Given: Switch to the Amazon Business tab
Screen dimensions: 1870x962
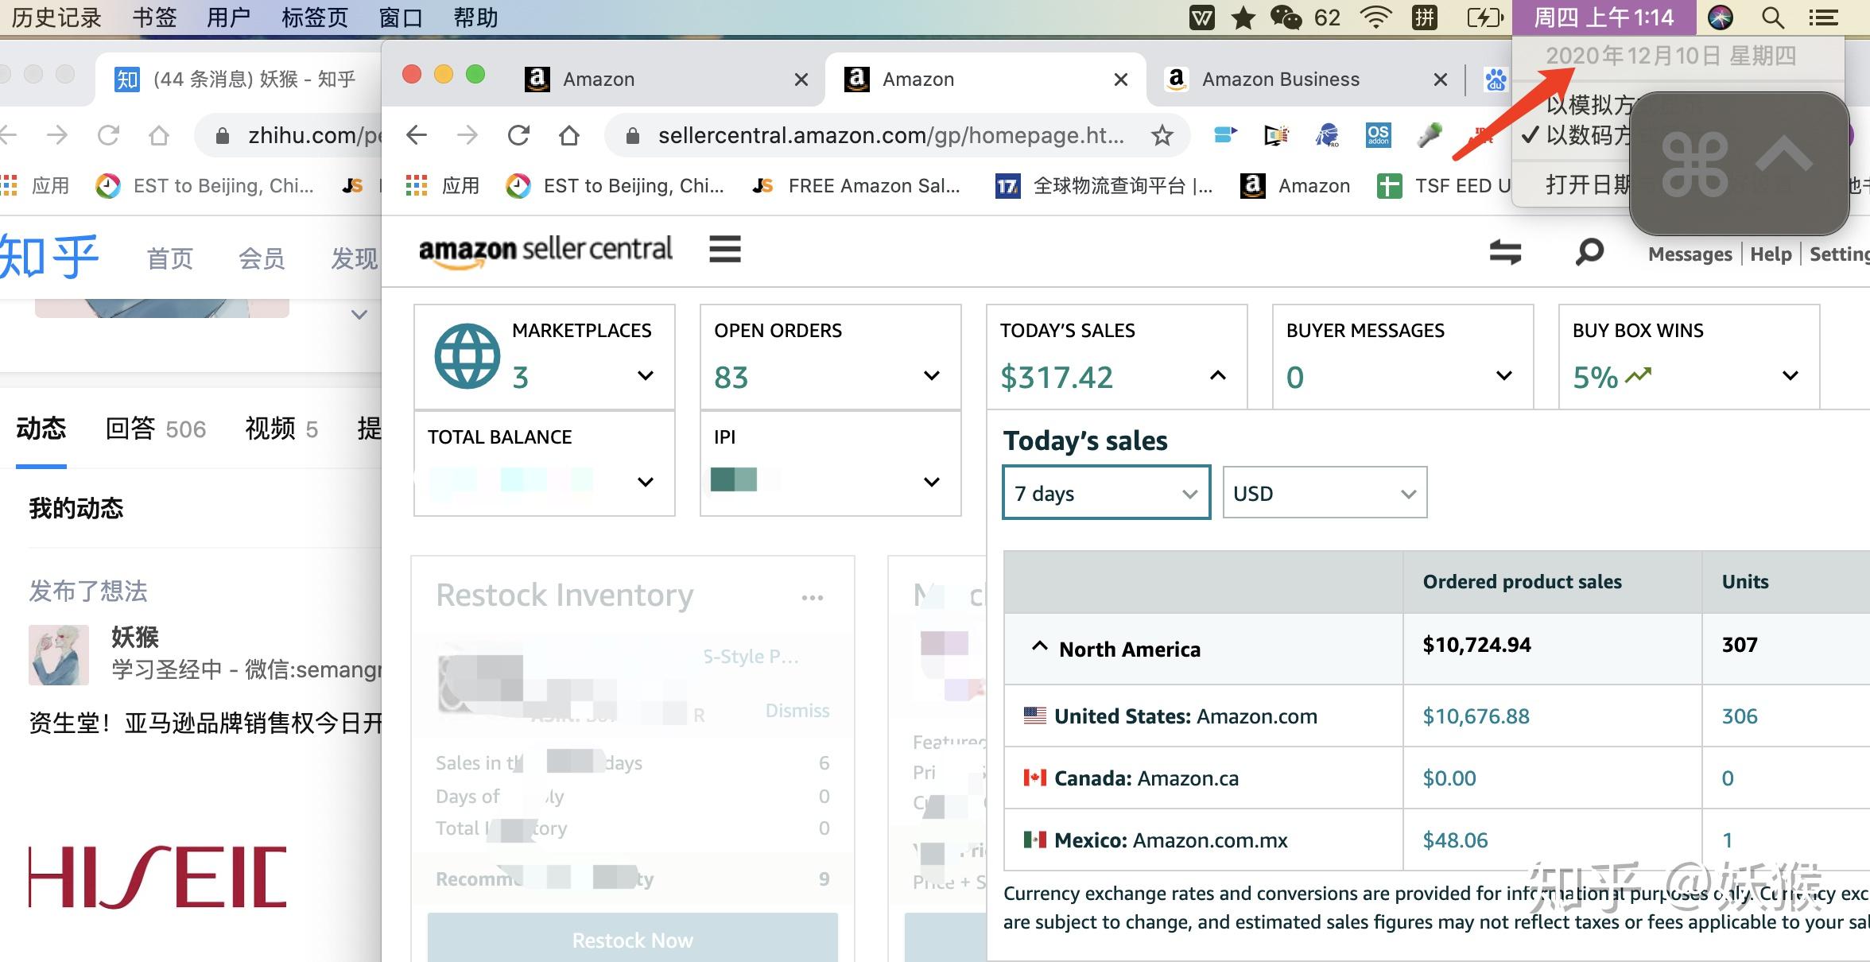Looking at the screenshot, I should click(x=1280, y=80).
